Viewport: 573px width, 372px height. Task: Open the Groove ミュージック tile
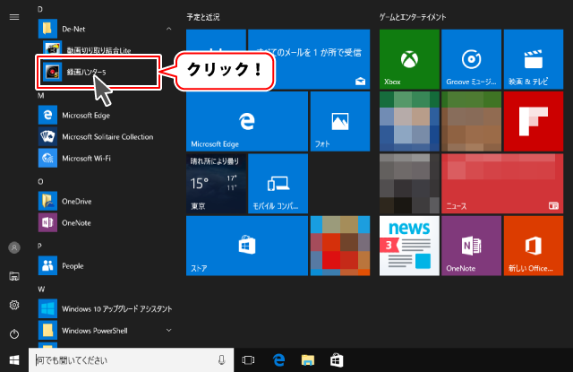tap(471, 59)
